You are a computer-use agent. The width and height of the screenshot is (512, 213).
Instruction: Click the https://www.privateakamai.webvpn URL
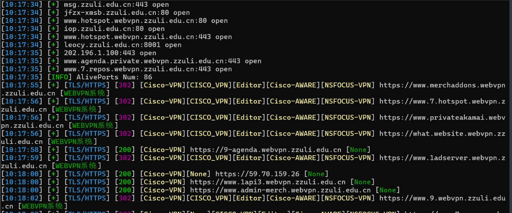(442, 118)
